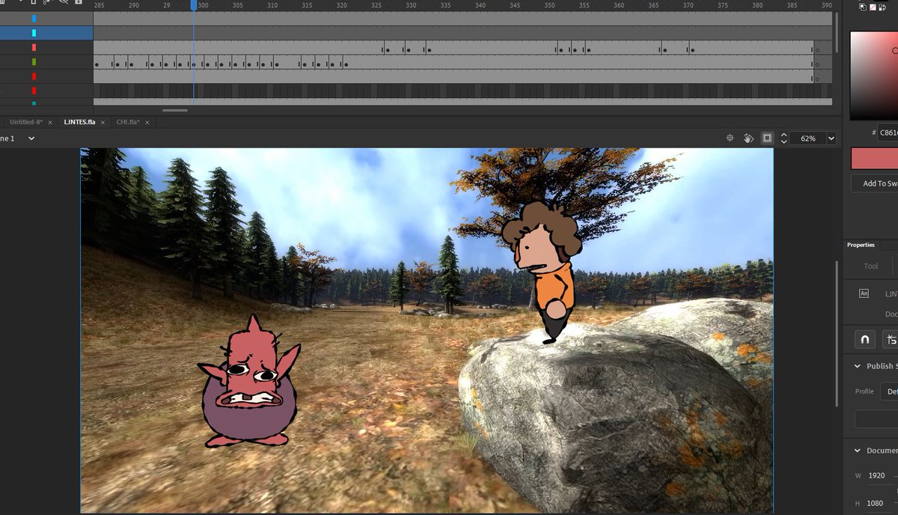898x515 pixels.
Task: Click the Center Stage icon
Action: click(x=730, y=138)
